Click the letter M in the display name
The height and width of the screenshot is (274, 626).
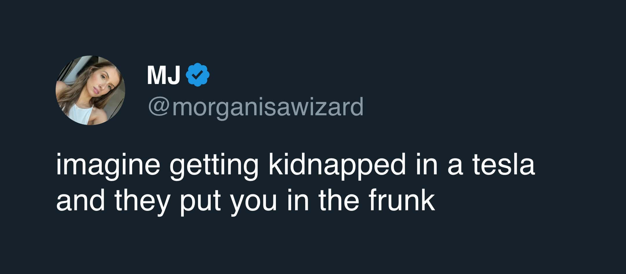coord(157,75)
